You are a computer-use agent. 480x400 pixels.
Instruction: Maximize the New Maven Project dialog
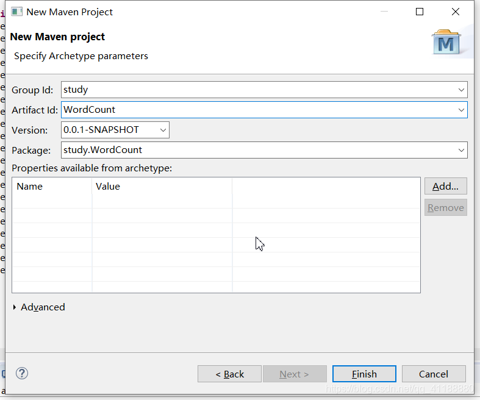tap(420, 12)
